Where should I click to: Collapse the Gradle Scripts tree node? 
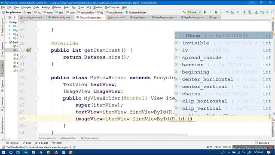tap(6, 42)
